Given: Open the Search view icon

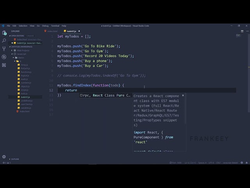Looking at the screenshot, I should click(4, 41).
